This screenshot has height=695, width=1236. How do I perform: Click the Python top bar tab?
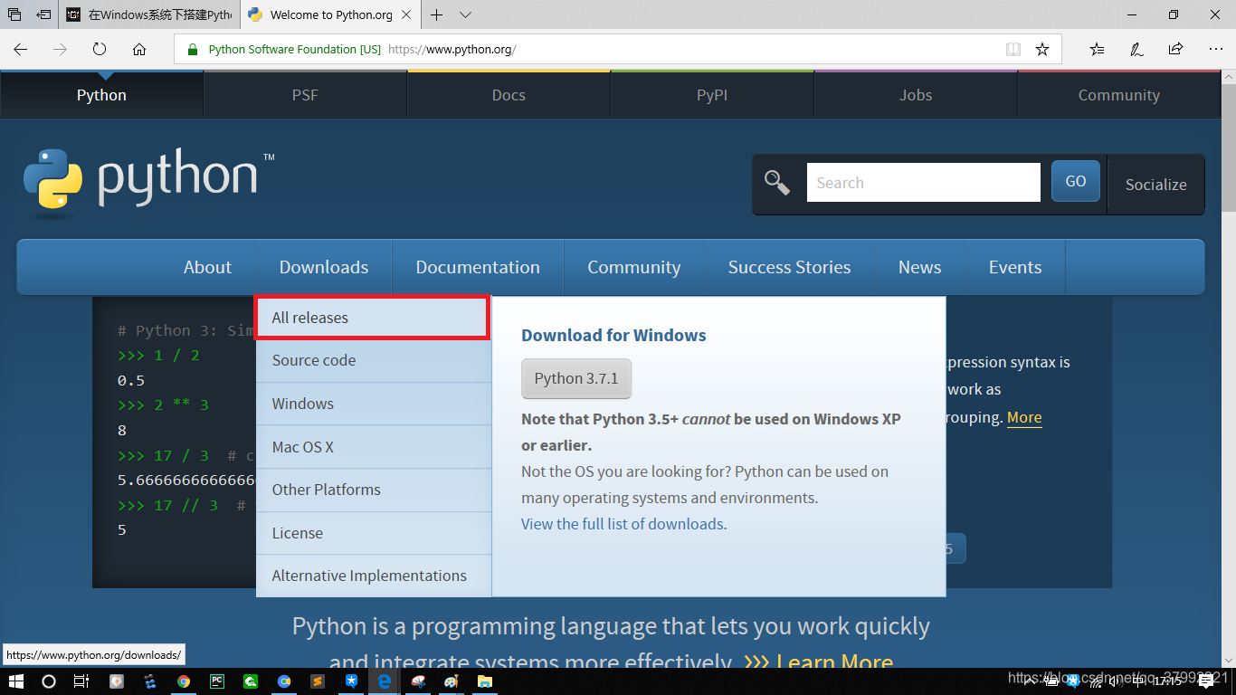101,95
